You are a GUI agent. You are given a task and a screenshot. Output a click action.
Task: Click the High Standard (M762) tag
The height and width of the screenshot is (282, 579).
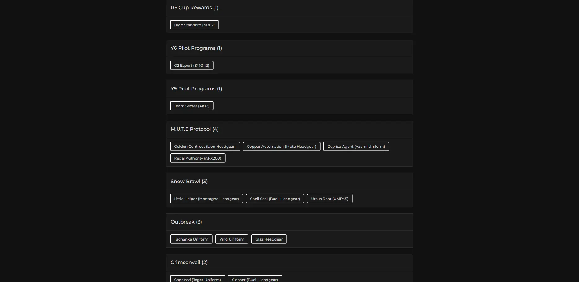pyautogui.click(x=194, y=25)
